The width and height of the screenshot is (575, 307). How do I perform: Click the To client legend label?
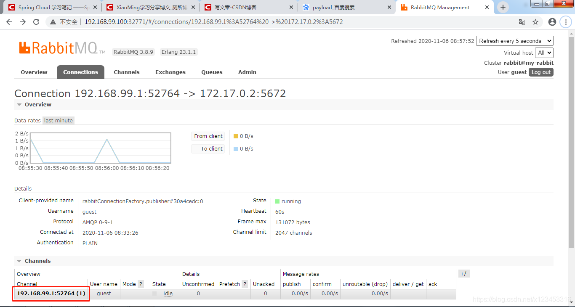coord(208,149)
